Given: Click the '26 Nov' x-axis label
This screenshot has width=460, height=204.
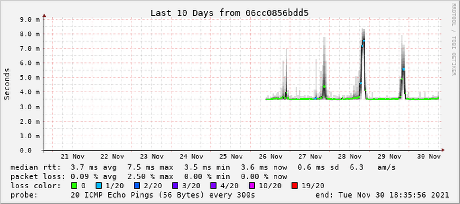Looking at the screenshot, I should point(271,157).
